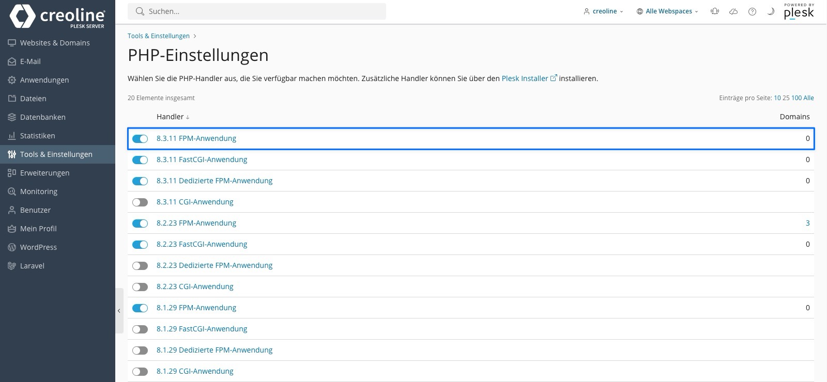Click the crossed-out cloud icon
Screen dimensions: 827x382
tap(733, 11)
